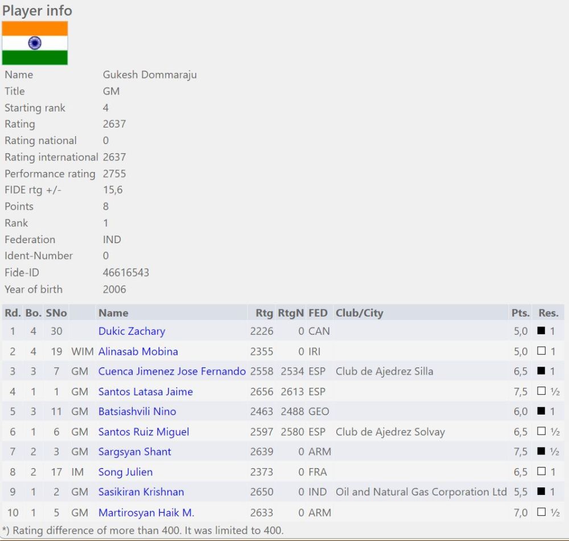Viewport: 569px width, 541px height.
Task: Open Sasikiran Krishnan player link
Action: [141, 492]
